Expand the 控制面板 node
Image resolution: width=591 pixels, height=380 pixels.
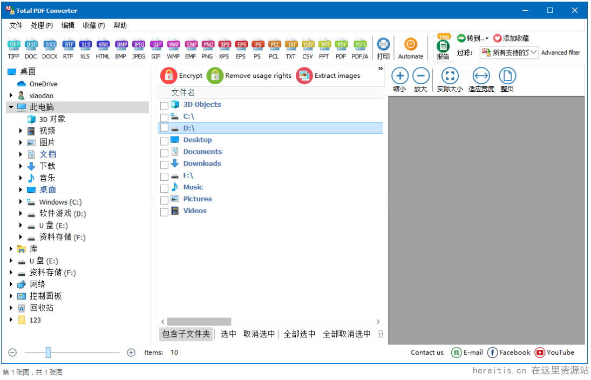[x=11, y=296]
